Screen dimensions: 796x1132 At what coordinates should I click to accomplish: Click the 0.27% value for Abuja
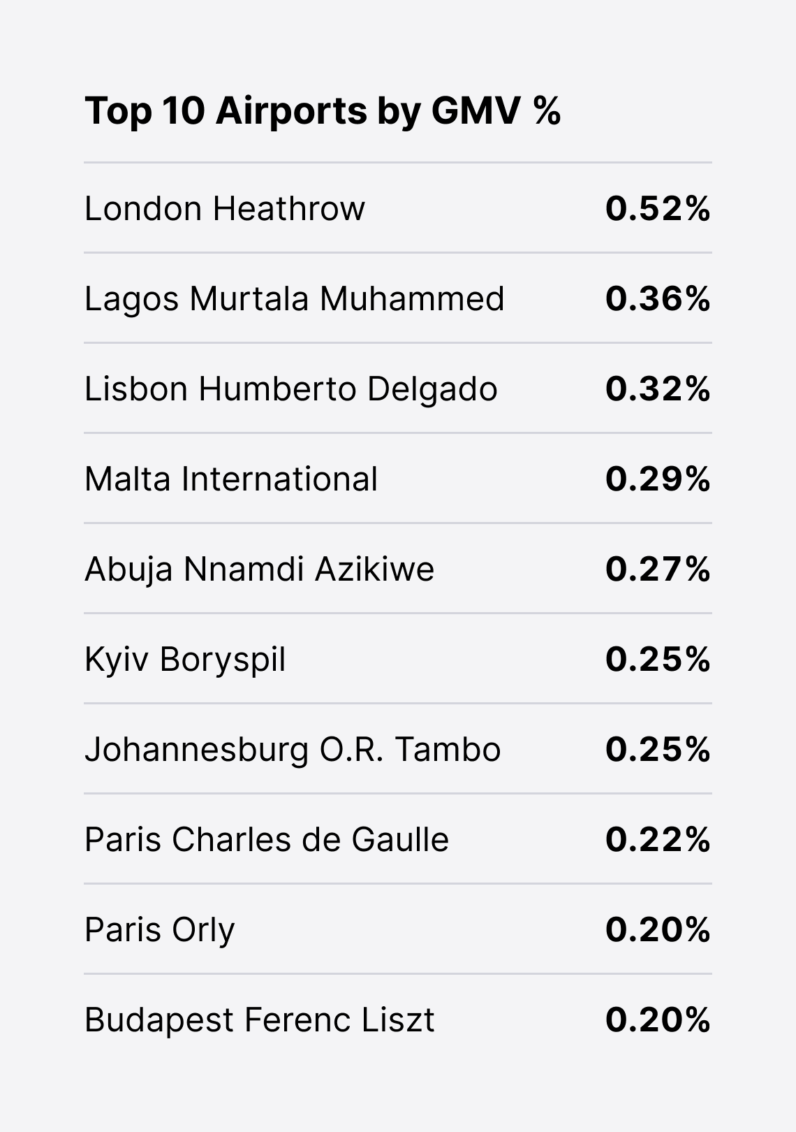(658, 569)
